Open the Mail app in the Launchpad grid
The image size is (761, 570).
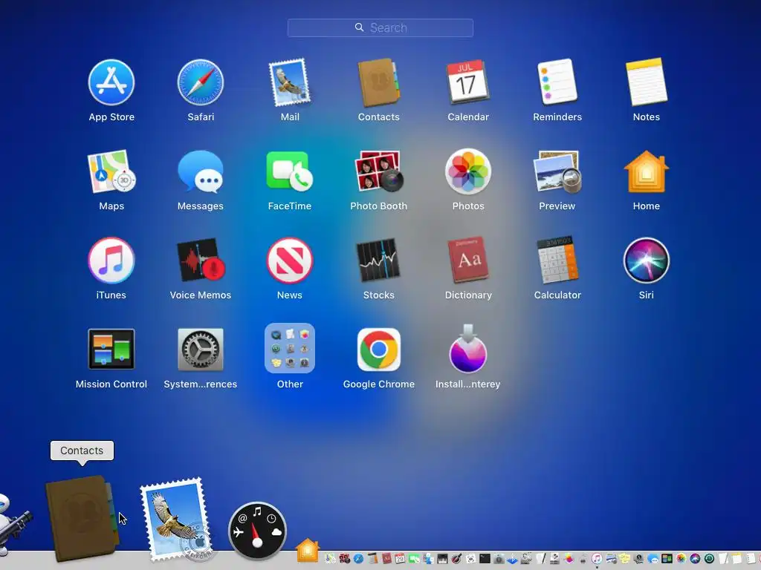290,82
